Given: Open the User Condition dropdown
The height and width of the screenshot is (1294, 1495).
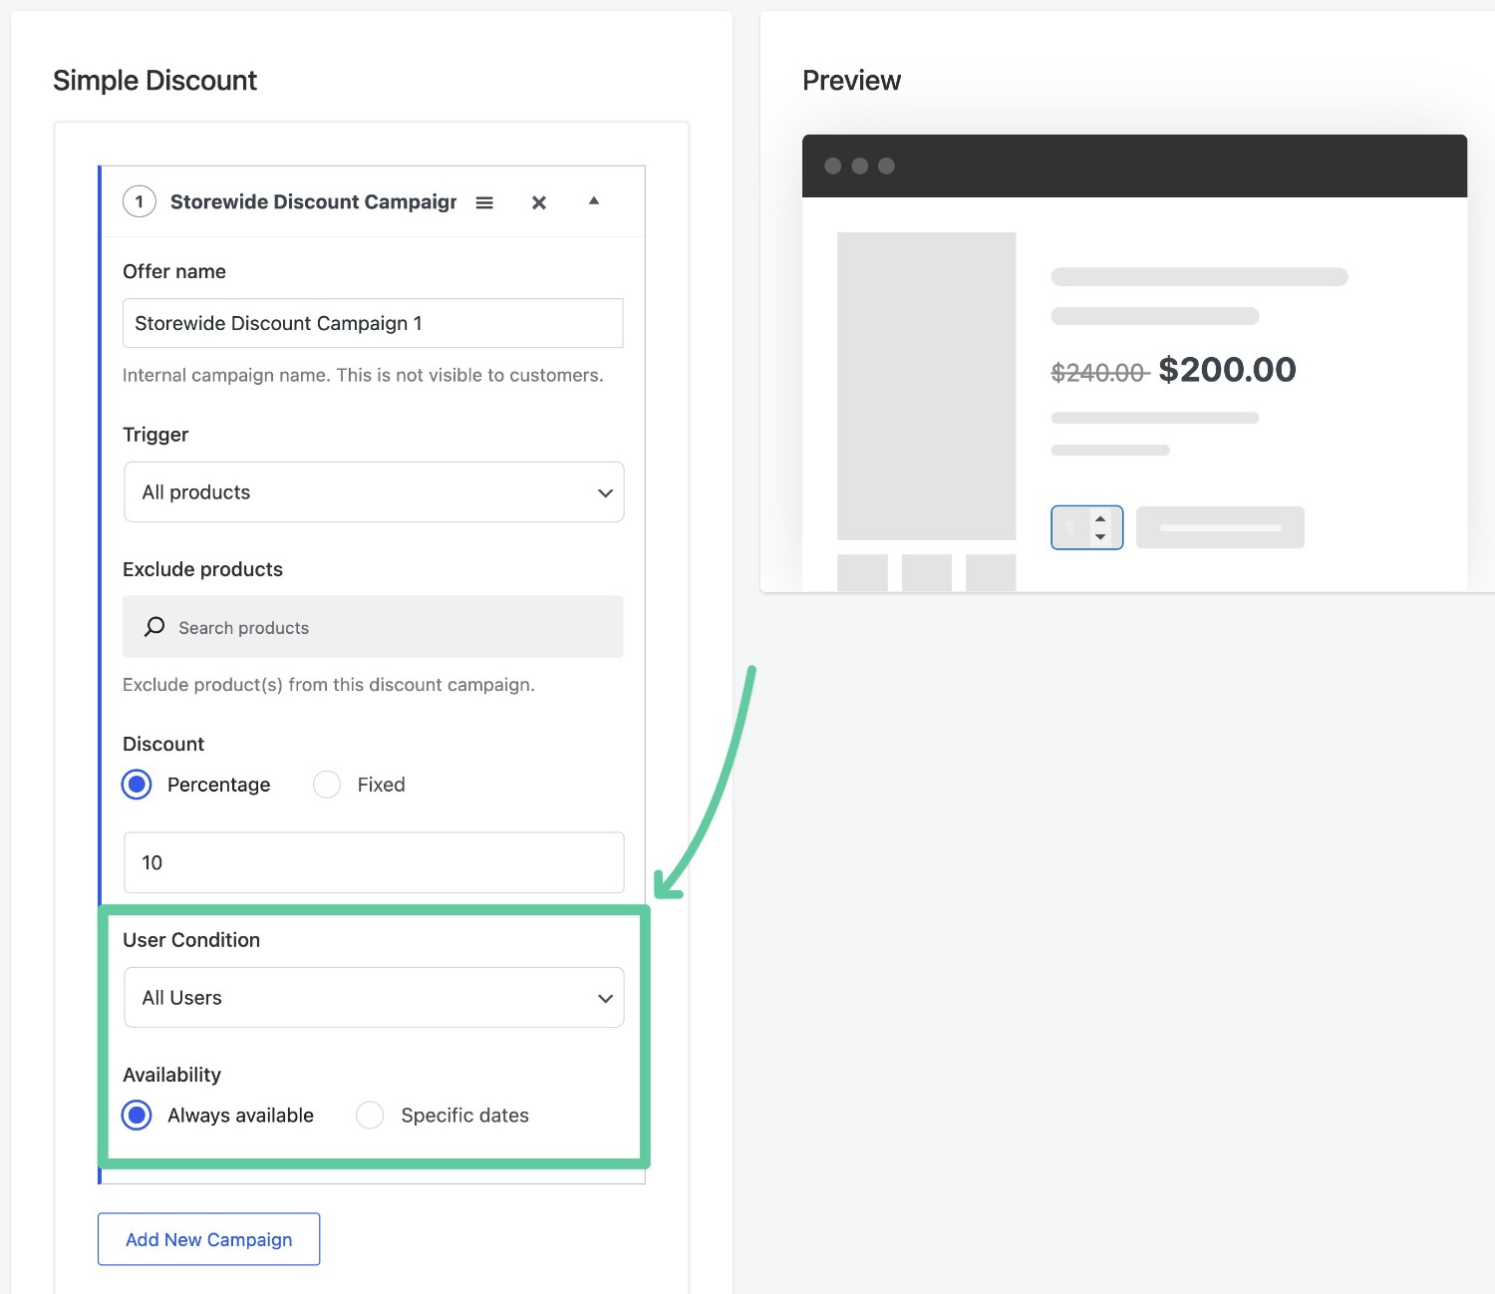Looking at the screenshot, I should click(x=374, y=997).
